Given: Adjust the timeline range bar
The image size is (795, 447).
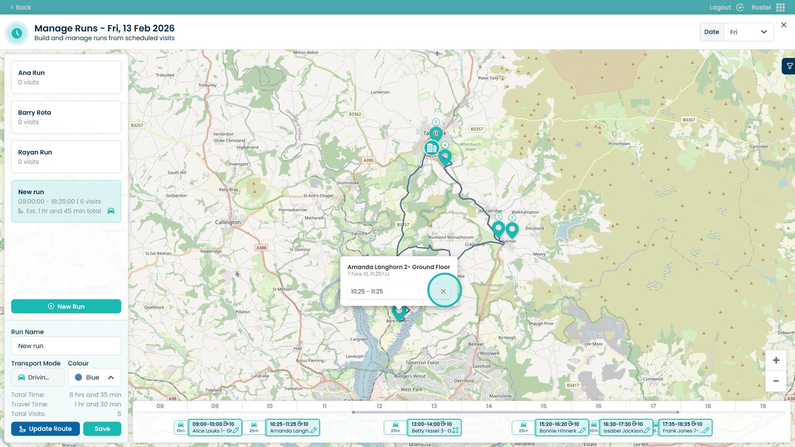Looking at the screenshot, I should click(515, 412).
